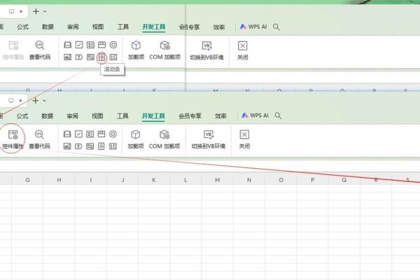Viewport: 420px width, 280px height.
Task: Insert the checkbox control from upper ribbon
Action: (79, 45)
